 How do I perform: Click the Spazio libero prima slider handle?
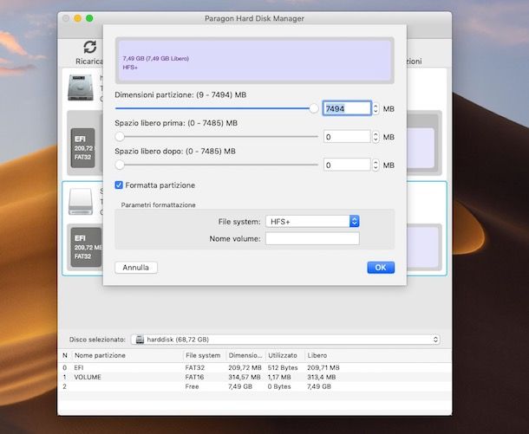[x=120, y=137]
